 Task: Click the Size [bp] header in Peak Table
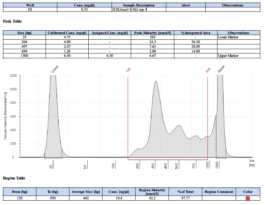point(24,33)
